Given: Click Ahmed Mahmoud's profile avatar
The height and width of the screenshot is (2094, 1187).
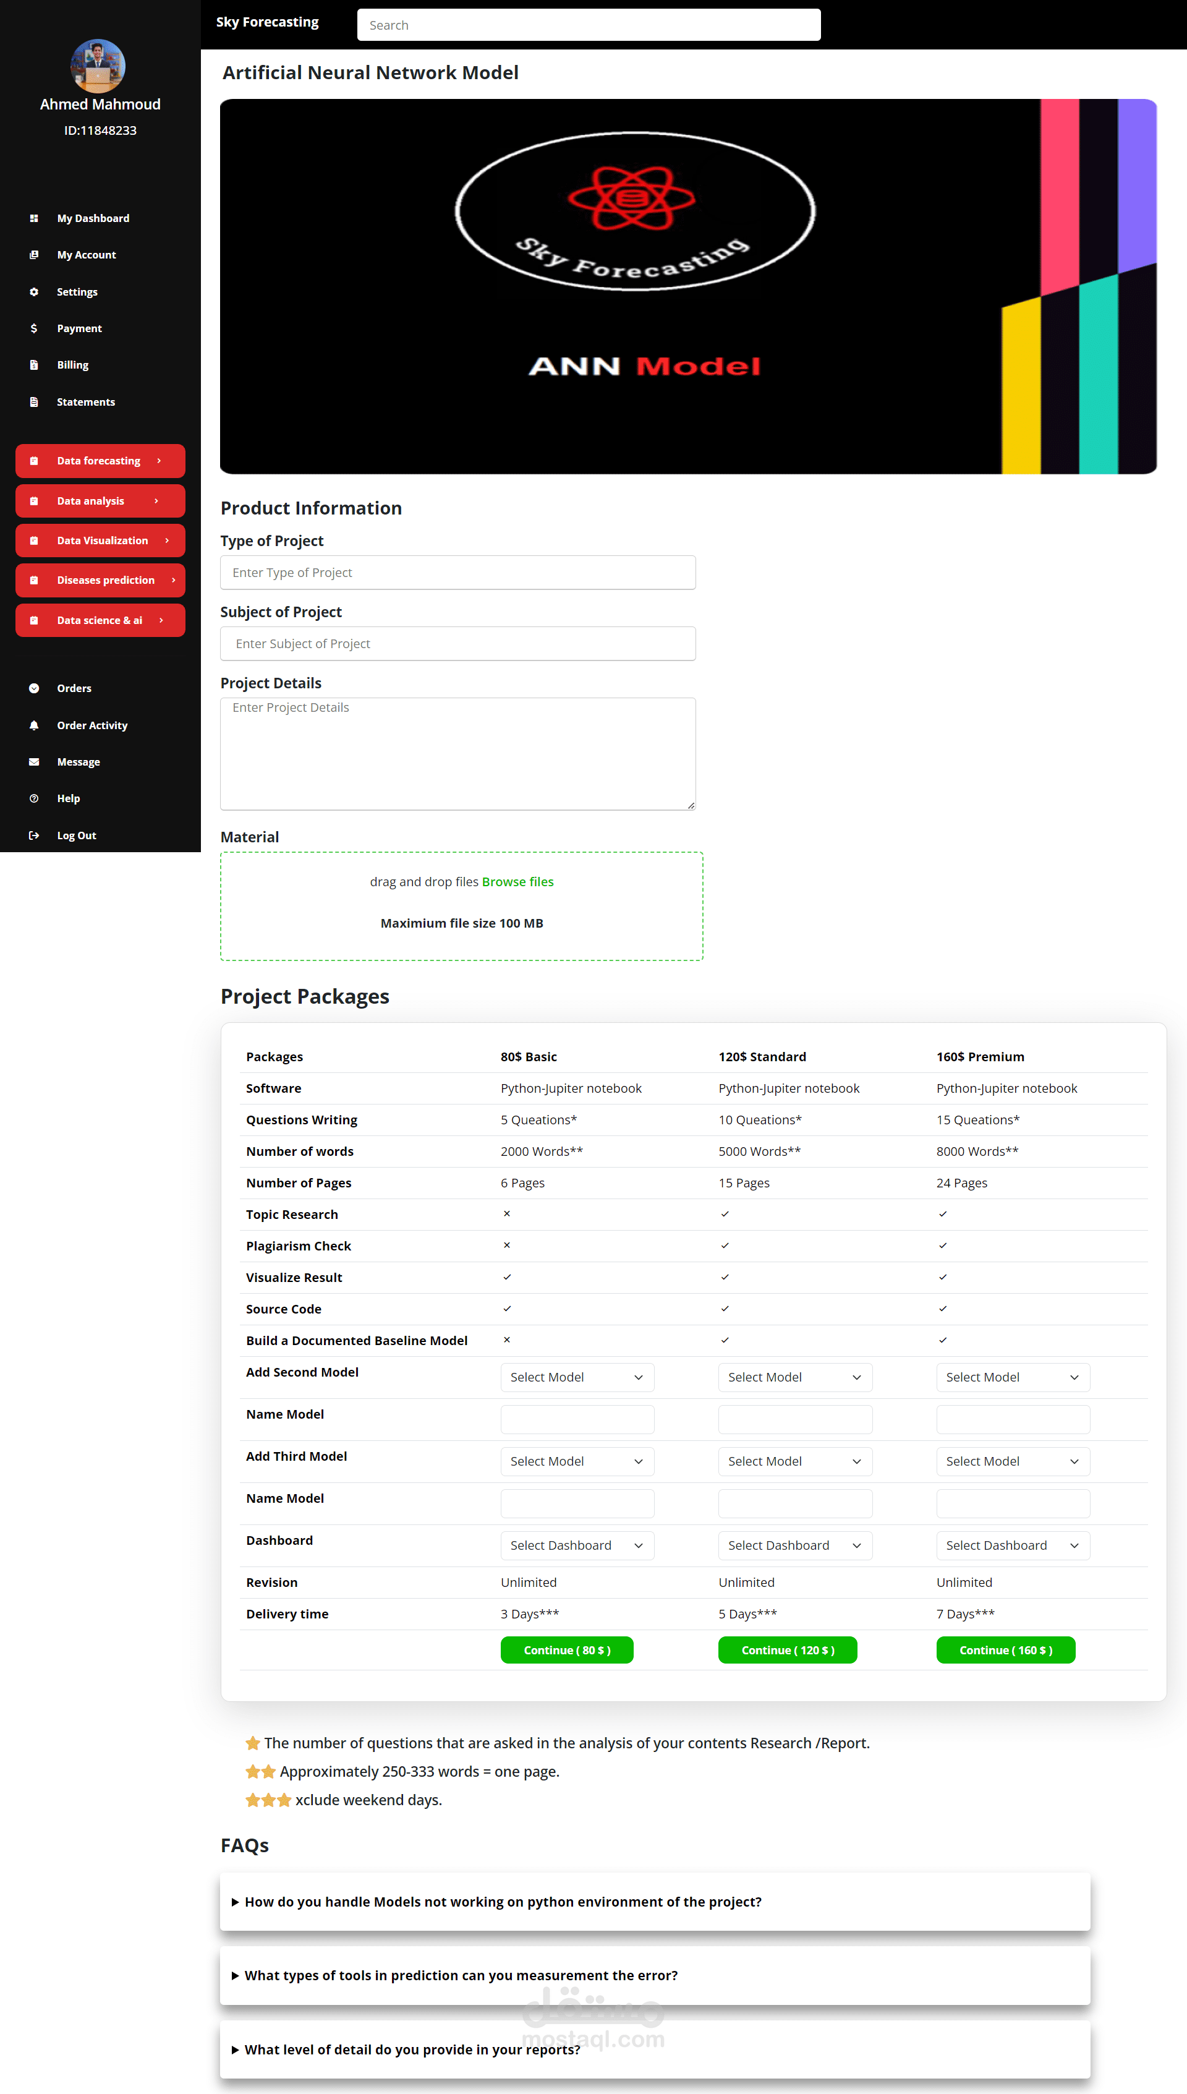Looking at the screenshot, I should [98, 66].
